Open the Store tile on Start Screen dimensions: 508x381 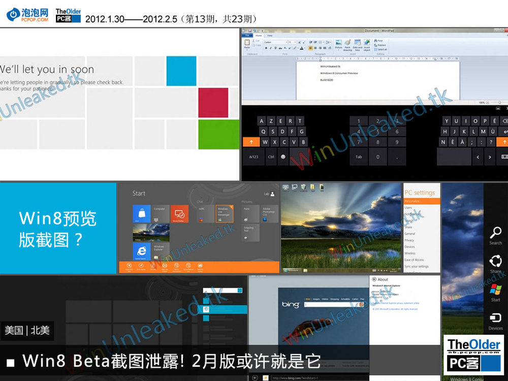(x=142, y=214)
